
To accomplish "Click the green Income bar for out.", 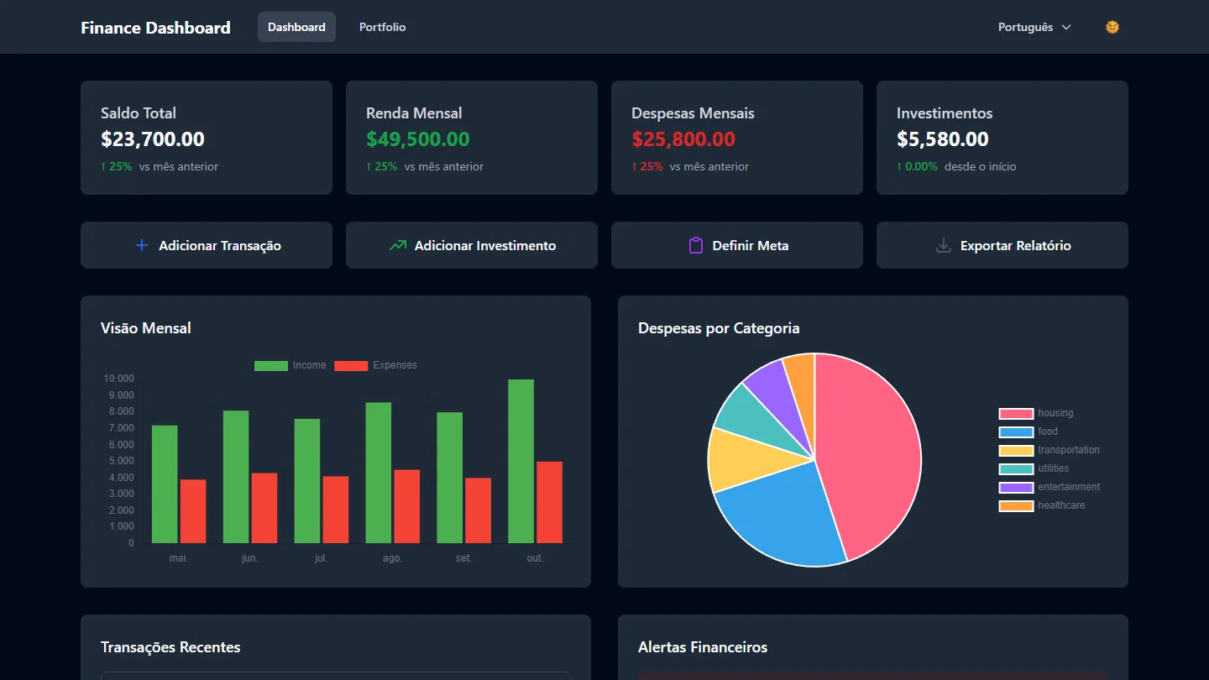I will click(521, 461).
